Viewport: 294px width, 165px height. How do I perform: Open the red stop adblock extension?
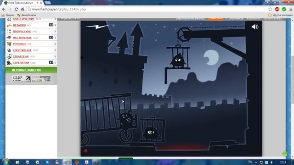(x=277, y=9)
